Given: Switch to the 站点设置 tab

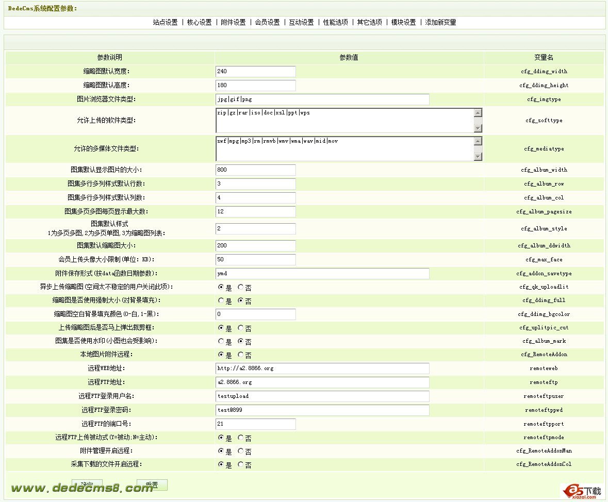Looking at the screenshot, I should [x=165, y=22].
